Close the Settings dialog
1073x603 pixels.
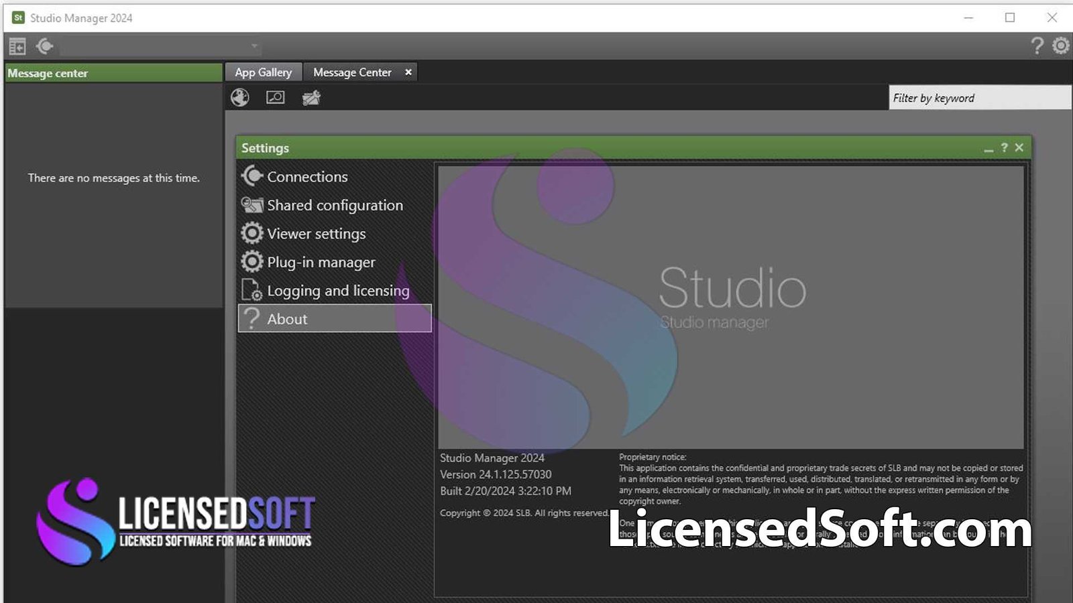[x=1019, y=147]
